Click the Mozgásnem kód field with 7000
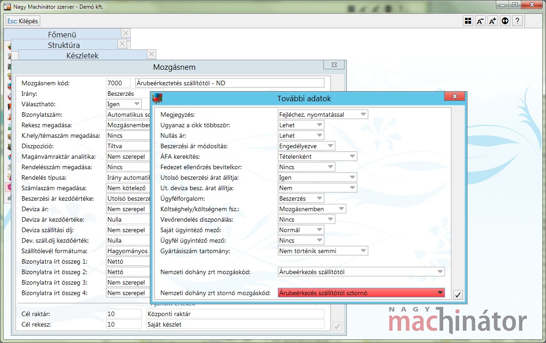This screenshot has height=343, width=546. [118, 83]
